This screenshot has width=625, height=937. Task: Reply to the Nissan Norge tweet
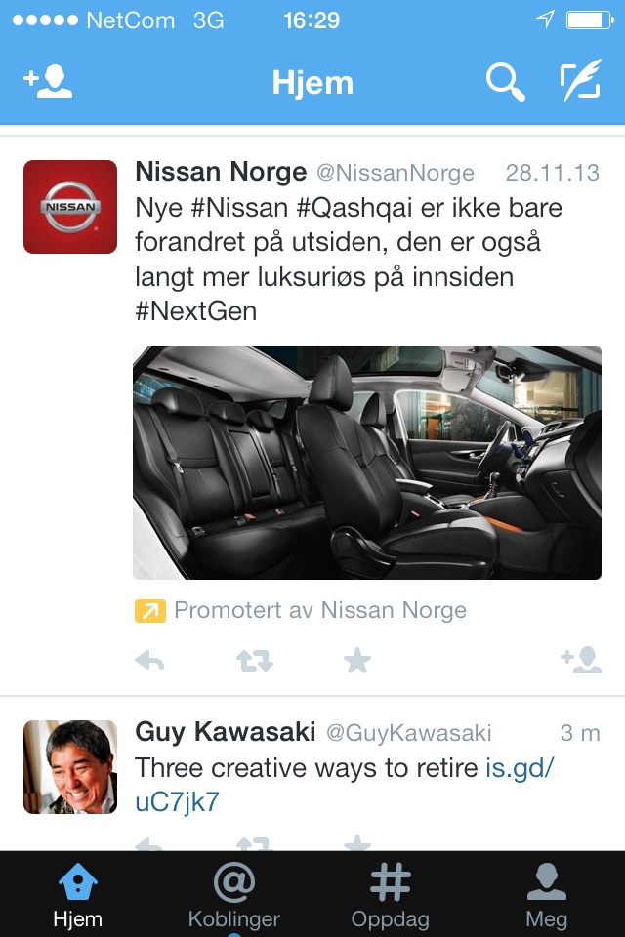coord(149,661)
